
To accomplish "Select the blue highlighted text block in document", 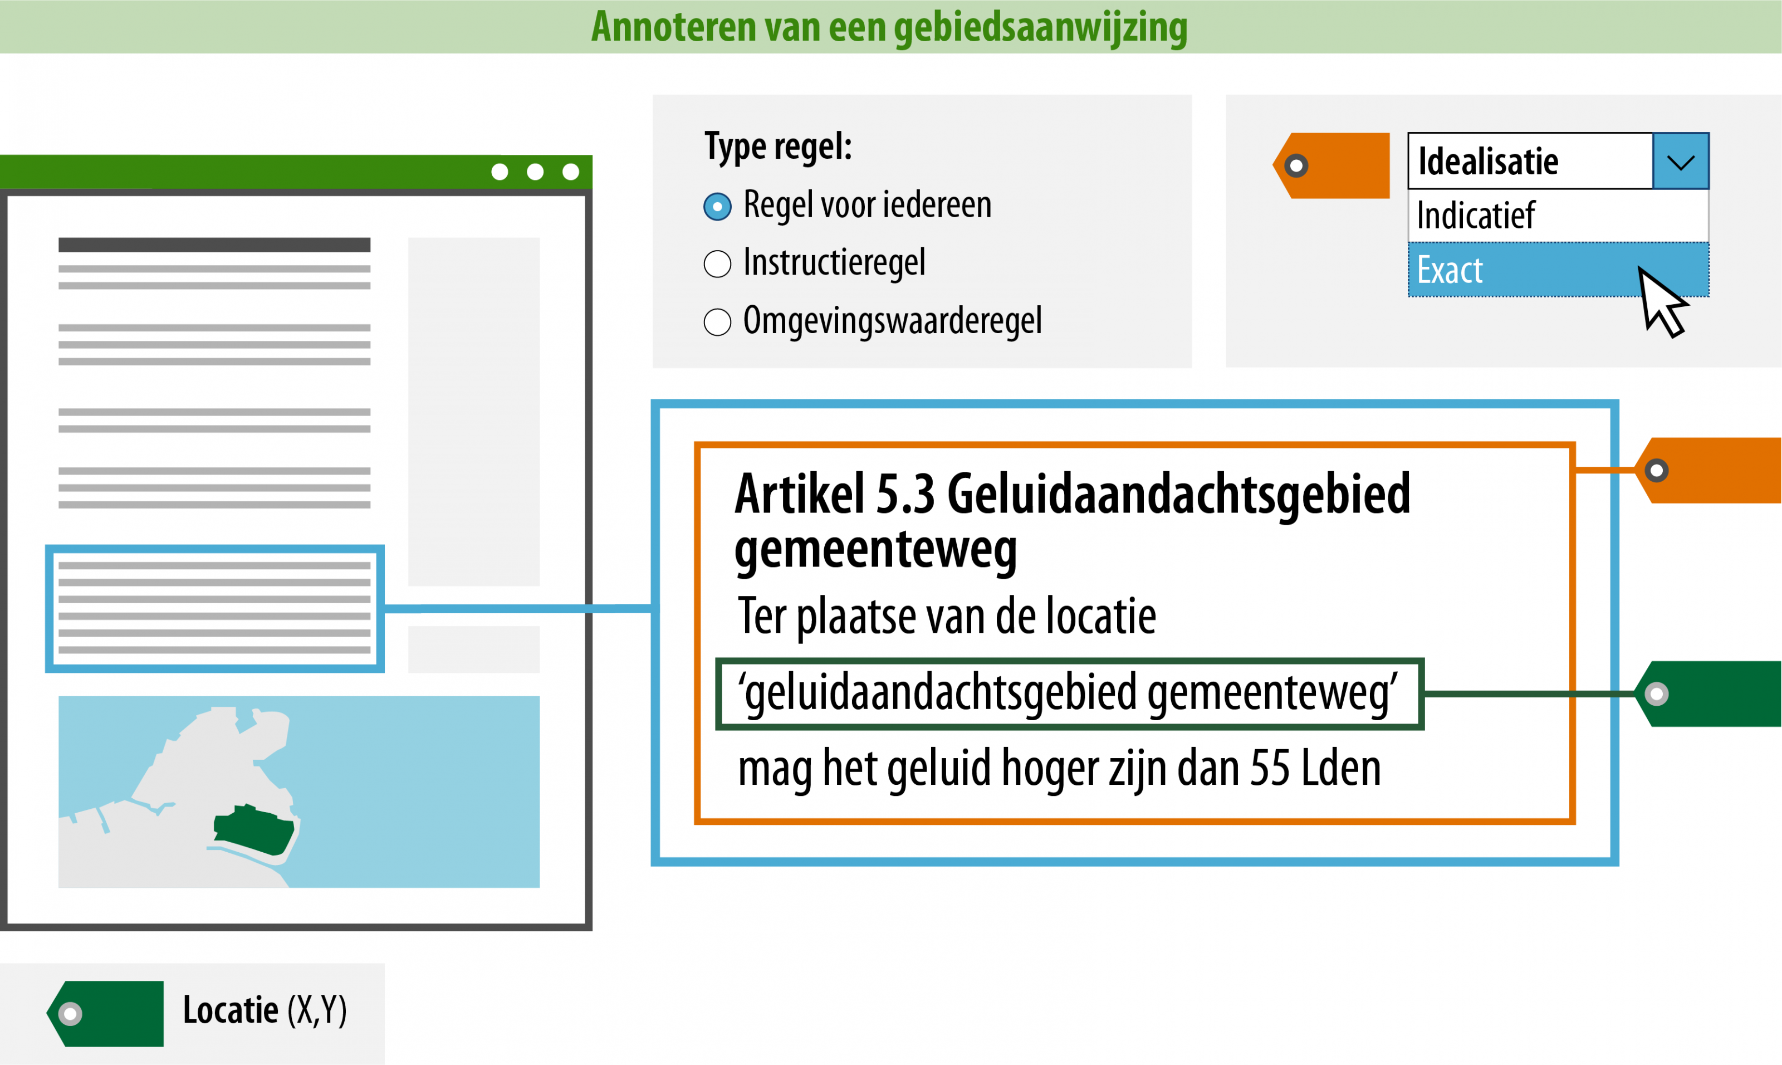I will click(214, 609).
